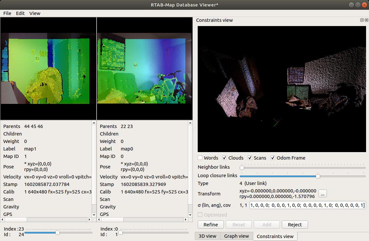The height and width of the screenshot is (241, 369).
Task: Click the right info panel scroll-down arrow
Action: click(x=191, y=215)
